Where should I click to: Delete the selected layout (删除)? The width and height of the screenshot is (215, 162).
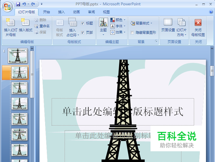[x=40, y=20]
